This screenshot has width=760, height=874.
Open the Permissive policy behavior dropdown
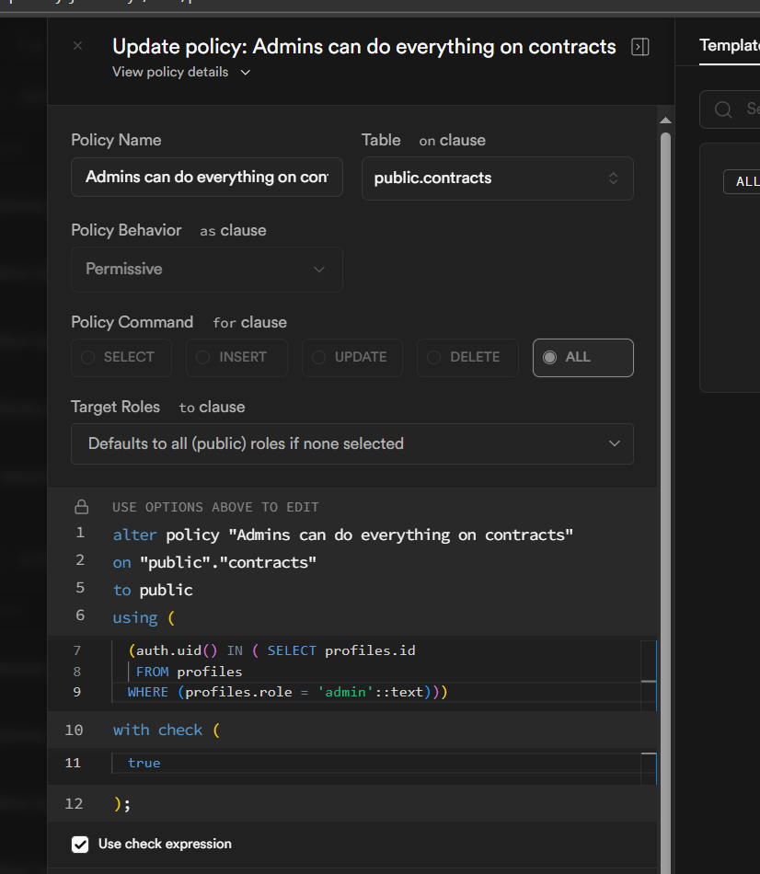(x=207, y=270)
